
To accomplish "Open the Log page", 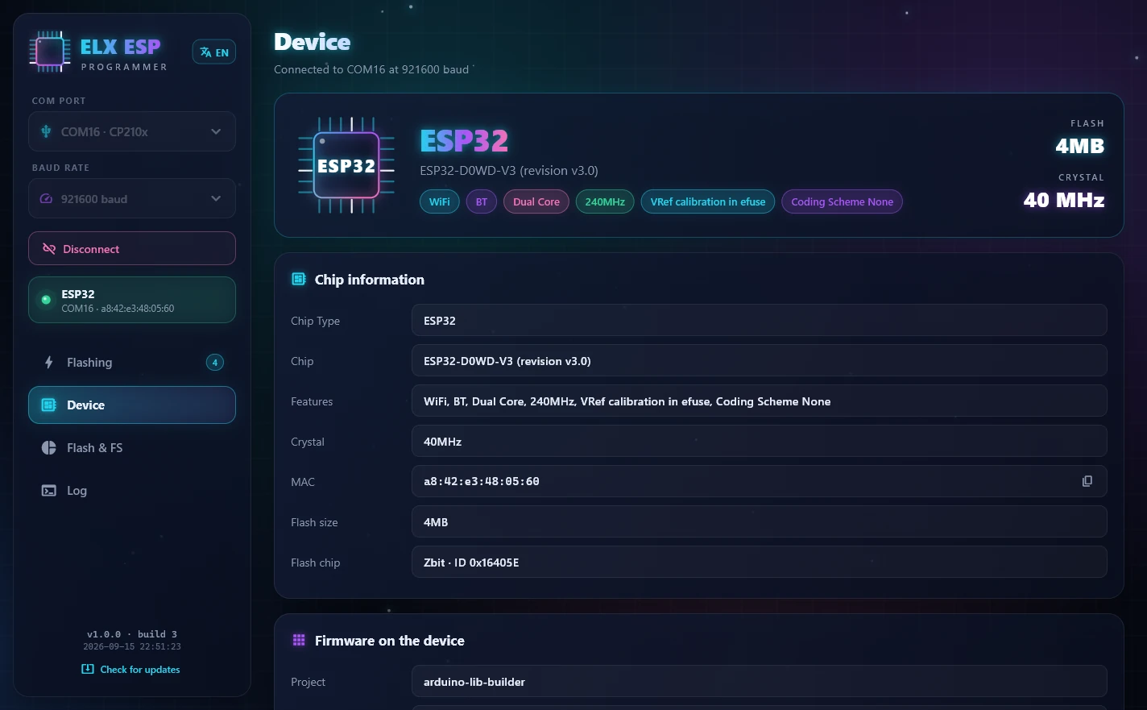I will 132,491.
